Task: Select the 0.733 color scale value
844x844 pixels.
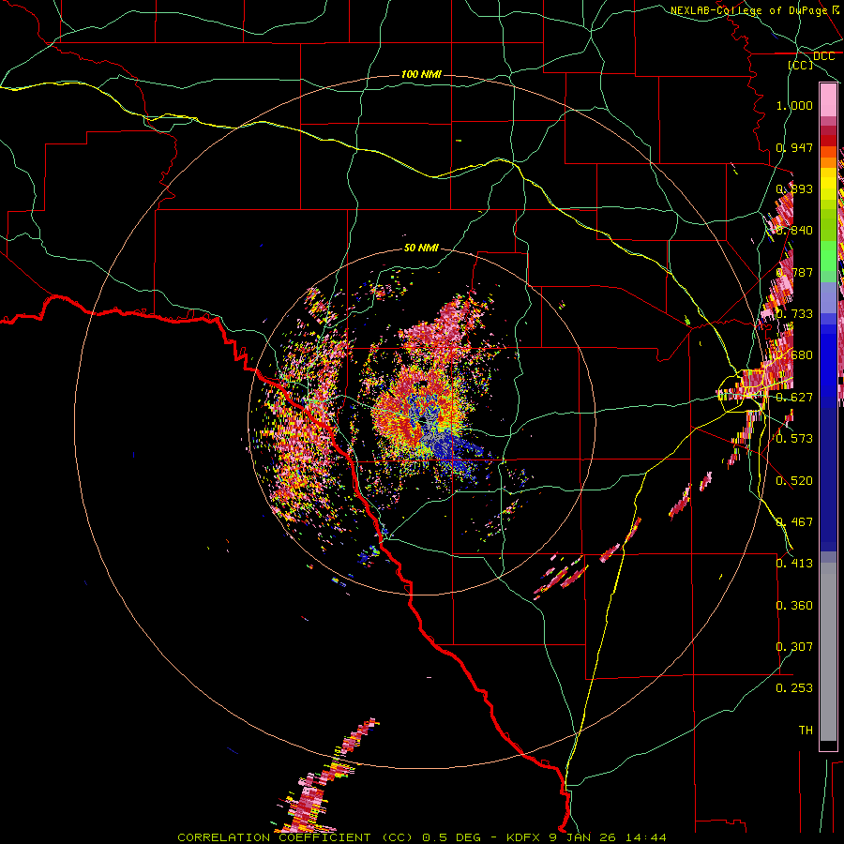Action: pyautogui.click(x=794, y=314)
